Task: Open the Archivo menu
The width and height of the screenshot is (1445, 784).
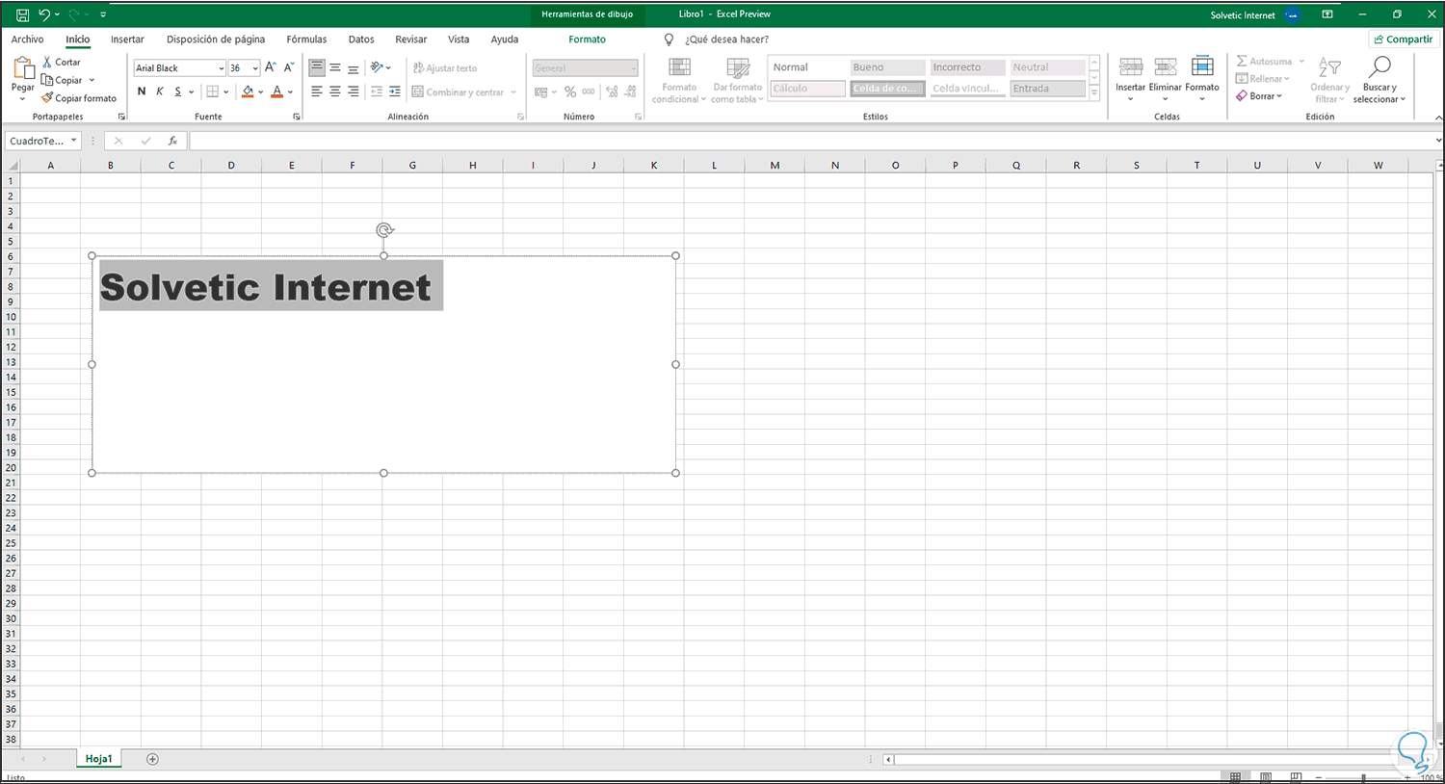Action: click(27, 39)
